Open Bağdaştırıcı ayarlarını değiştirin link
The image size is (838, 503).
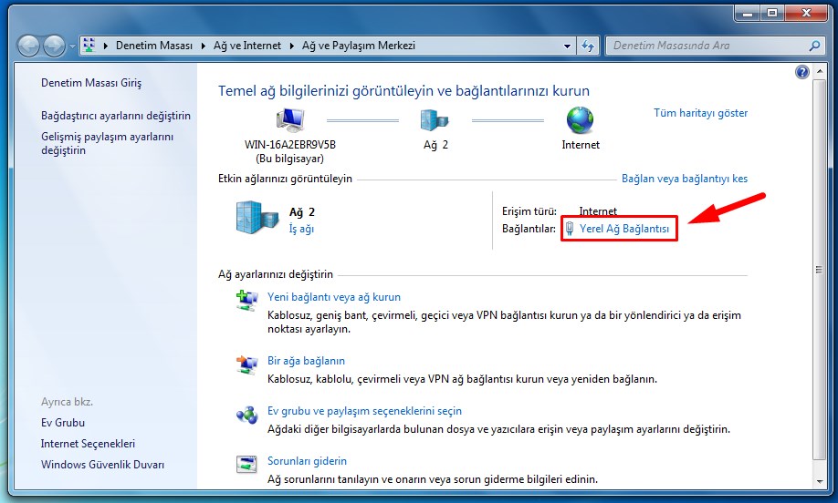coord(116,116)
